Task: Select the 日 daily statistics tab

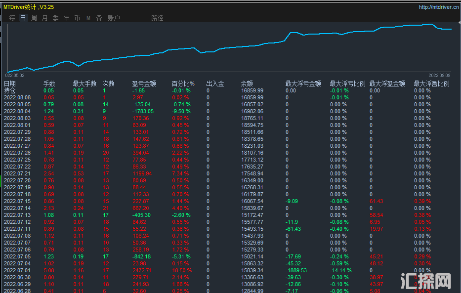Action: coord(23,18)
